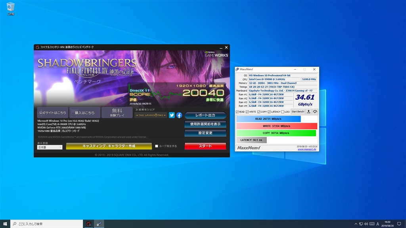
Task: Click the upload result icon in MaxxMem
Action: pos(308,112)
